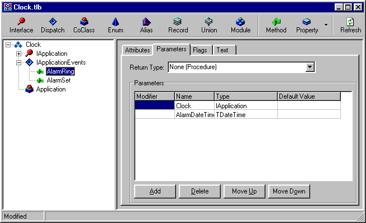The height and width of the screenshot is (223, 366).
Task: Click the Record toolbar icon
Action: (x=178, y=25)
